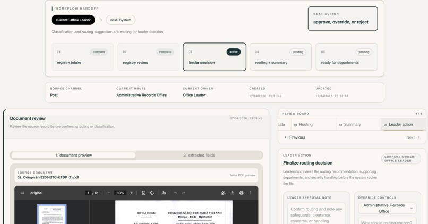Click the 'Why should routing change?' field

point(387,221)
